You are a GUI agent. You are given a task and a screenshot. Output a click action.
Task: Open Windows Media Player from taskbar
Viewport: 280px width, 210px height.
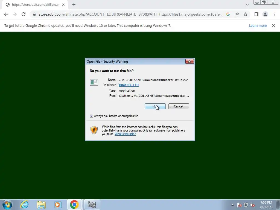(x=58, y=205)
